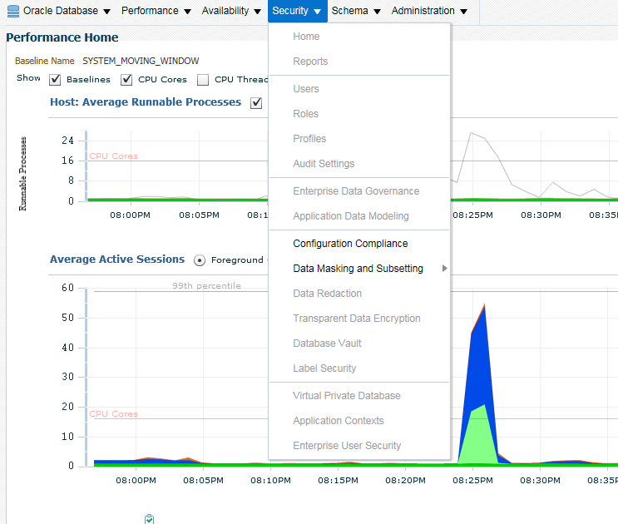Select the Foreground radio button

pos(200,260)
